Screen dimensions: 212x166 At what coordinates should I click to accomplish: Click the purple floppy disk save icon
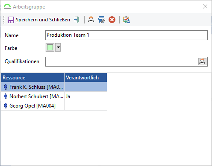[x=11, y=20]
